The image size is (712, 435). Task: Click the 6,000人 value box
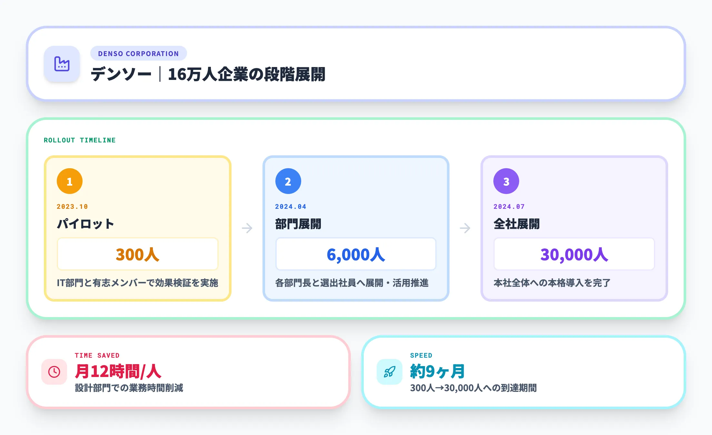coord(356,254)
